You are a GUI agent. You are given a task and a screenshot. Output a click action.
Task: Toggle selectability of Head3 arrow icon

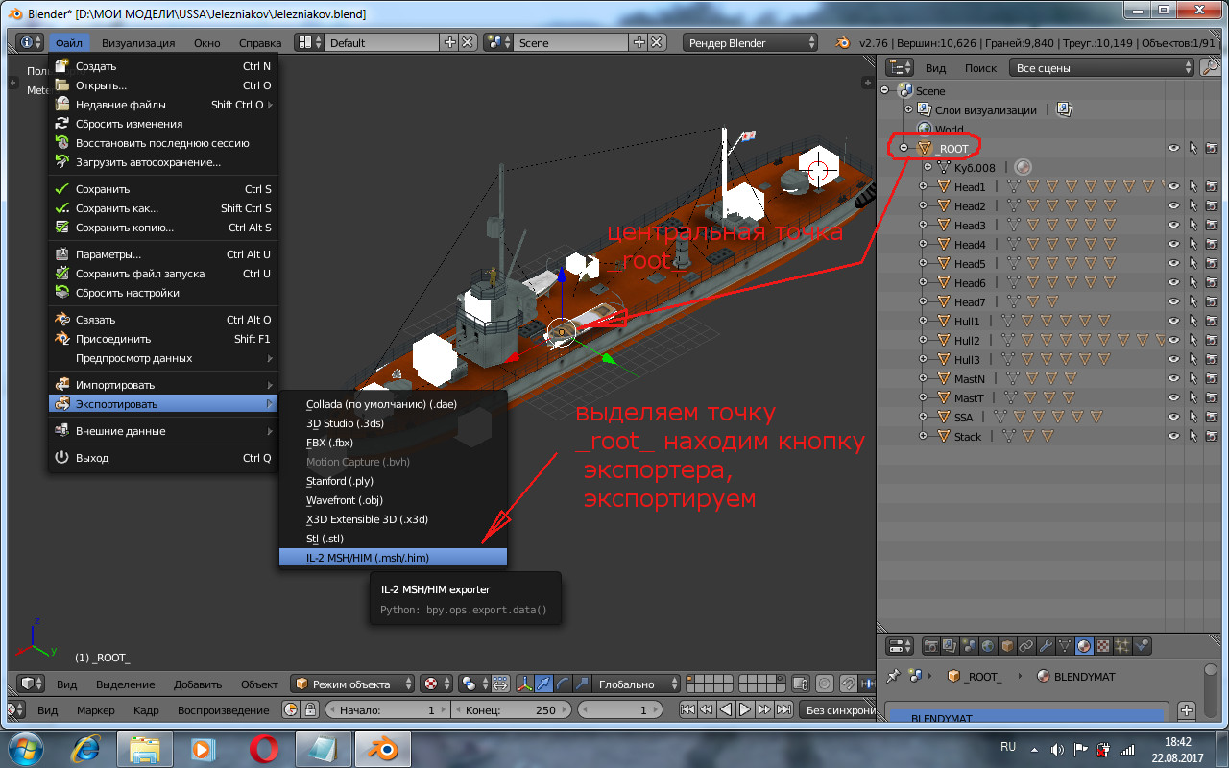(x=1193, y=225)
